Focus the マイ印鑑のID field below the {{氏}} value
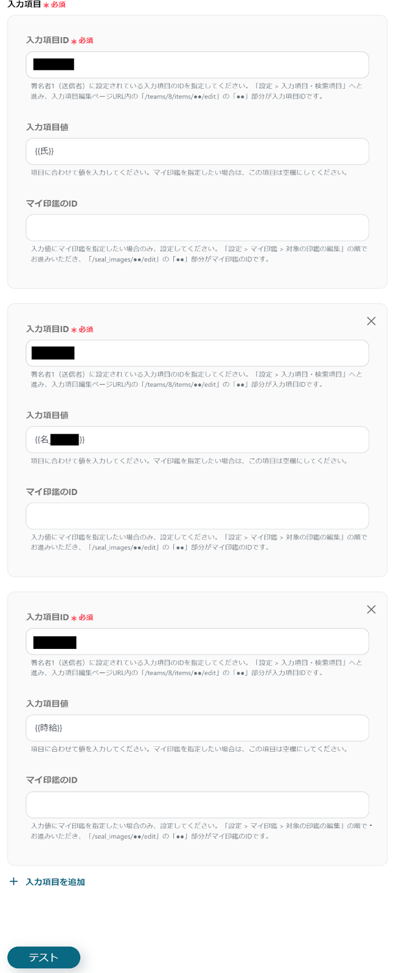402x973 pixels. [x=197, y=227]
